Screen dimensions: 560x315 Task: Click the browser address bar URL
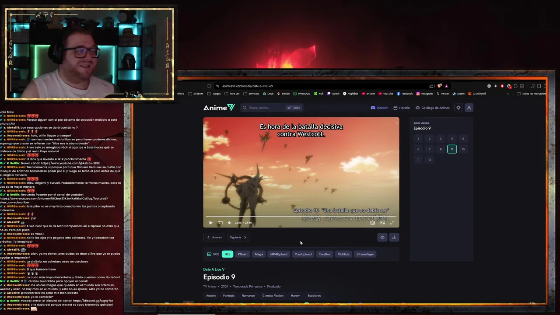248,86
